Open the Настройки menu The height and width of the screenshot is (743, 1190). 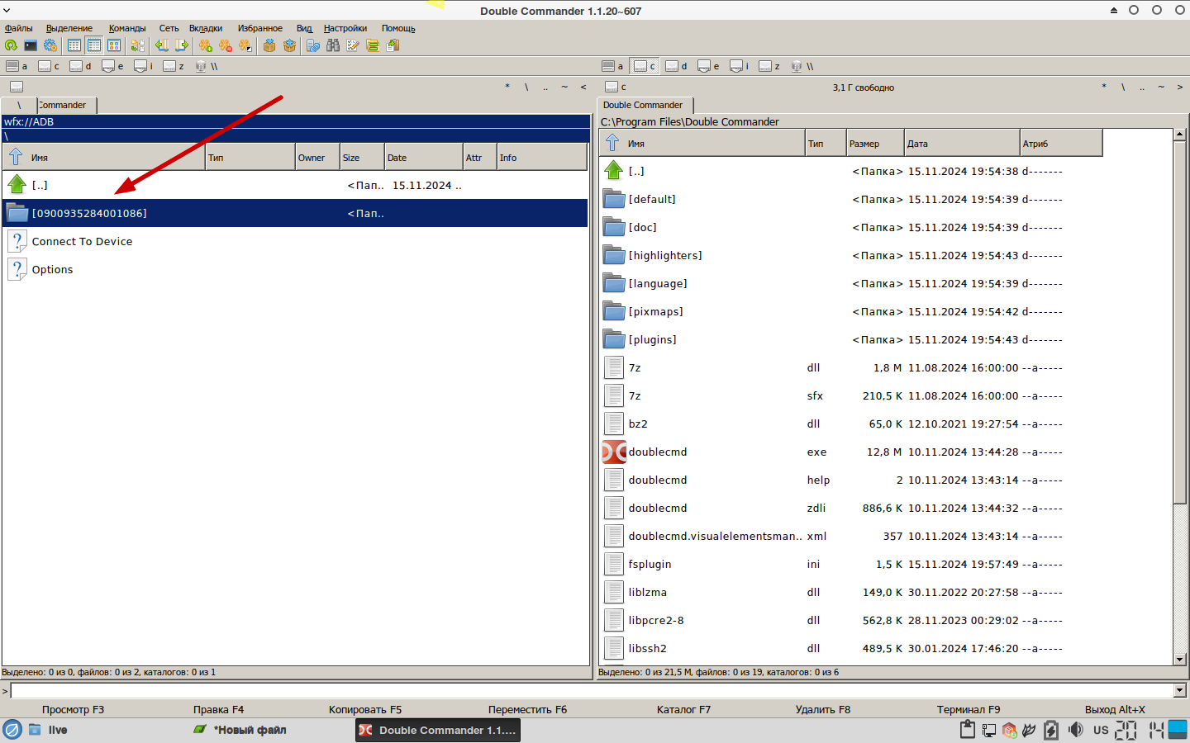tap(345, 28)
